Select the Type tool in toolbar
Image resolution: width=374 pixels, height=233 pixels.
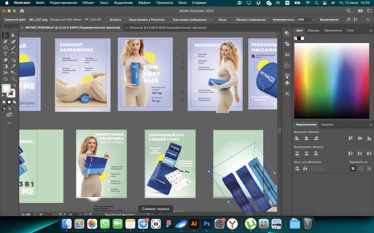point(5,54)
